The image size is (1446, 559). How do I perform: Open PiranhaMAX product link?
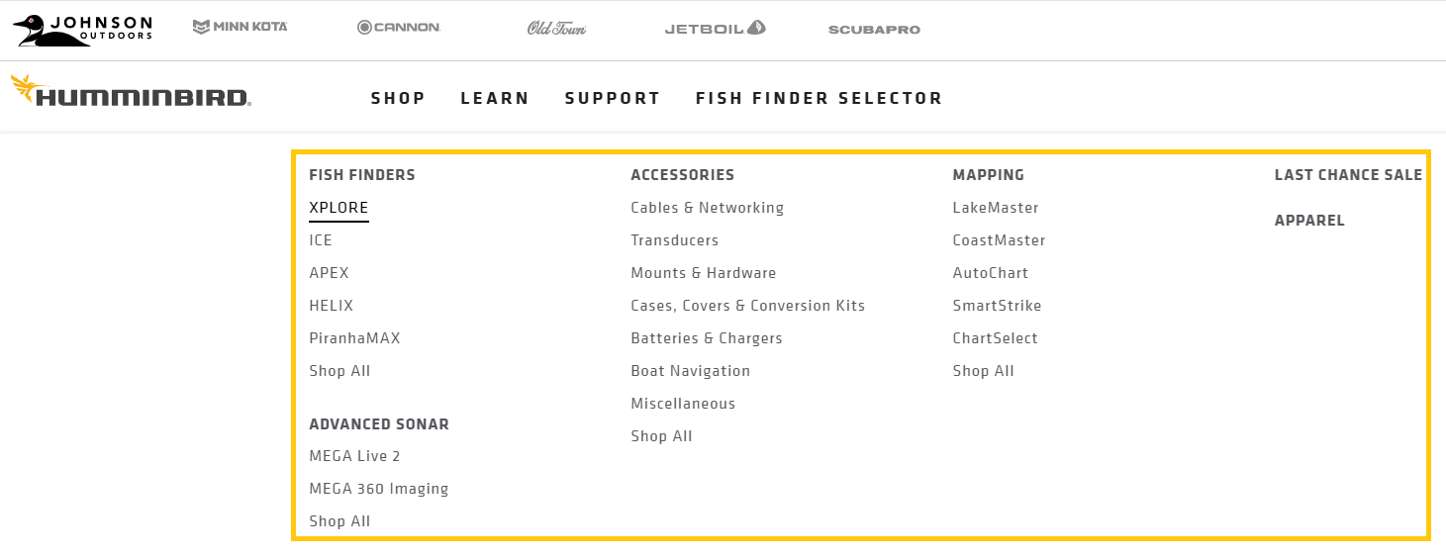354,338
